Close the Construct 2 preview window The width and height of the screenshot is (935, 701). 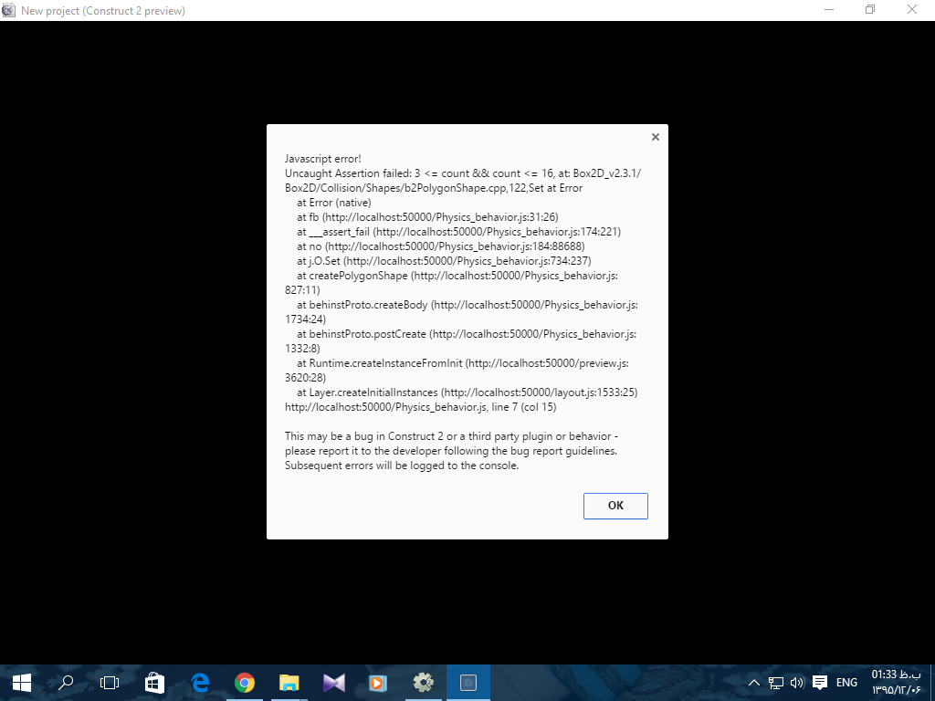tap(912, 10)
